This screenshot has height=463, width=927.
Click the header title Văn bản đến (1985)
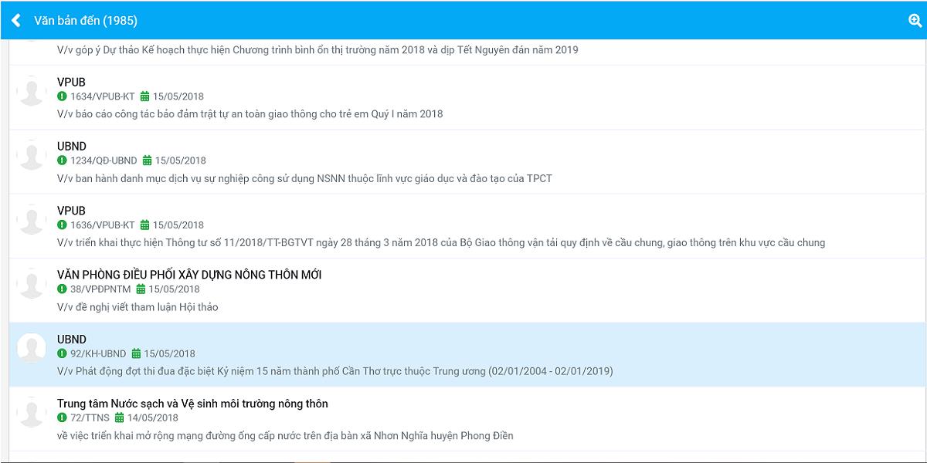(86, 21)
